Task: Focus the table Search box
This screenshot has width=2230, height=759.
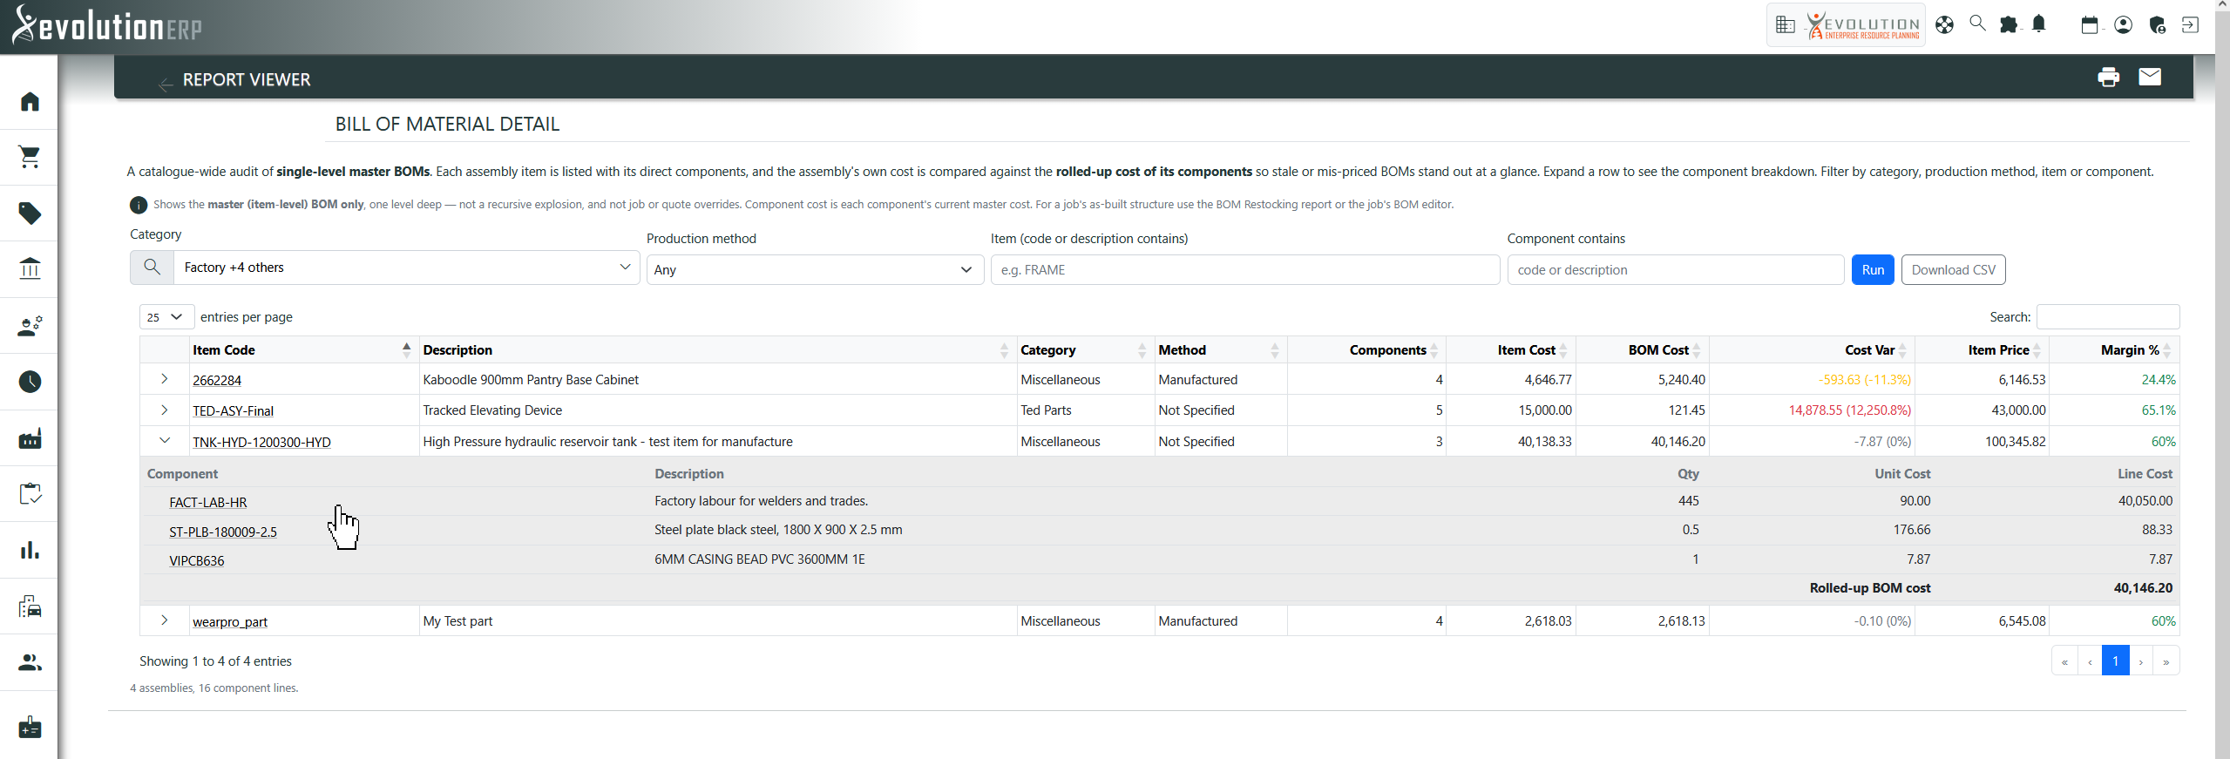Action: [2107, 317]
